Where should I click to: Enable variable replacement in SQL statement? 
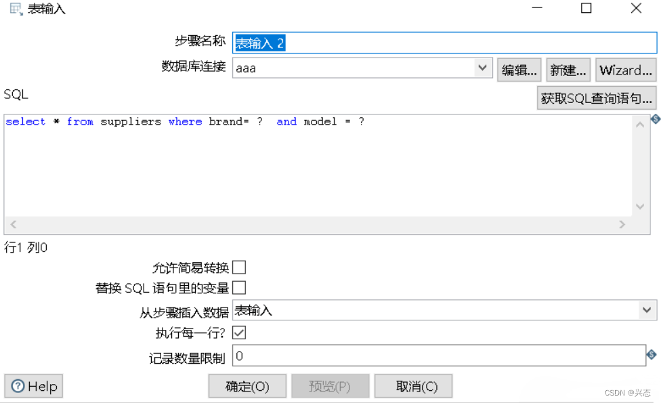tap(239, 288)
